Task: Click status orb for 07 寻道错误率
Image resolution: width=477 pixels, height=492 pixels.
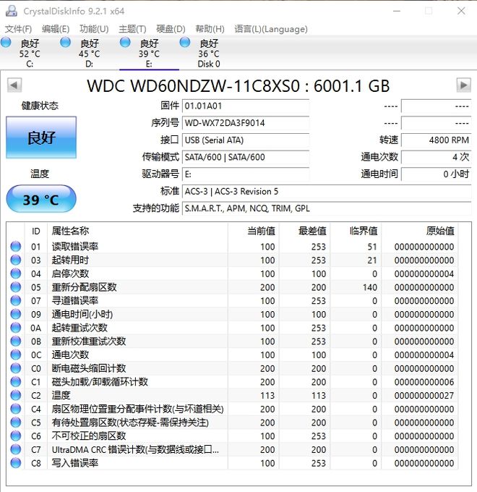Action: coord(16,300)
